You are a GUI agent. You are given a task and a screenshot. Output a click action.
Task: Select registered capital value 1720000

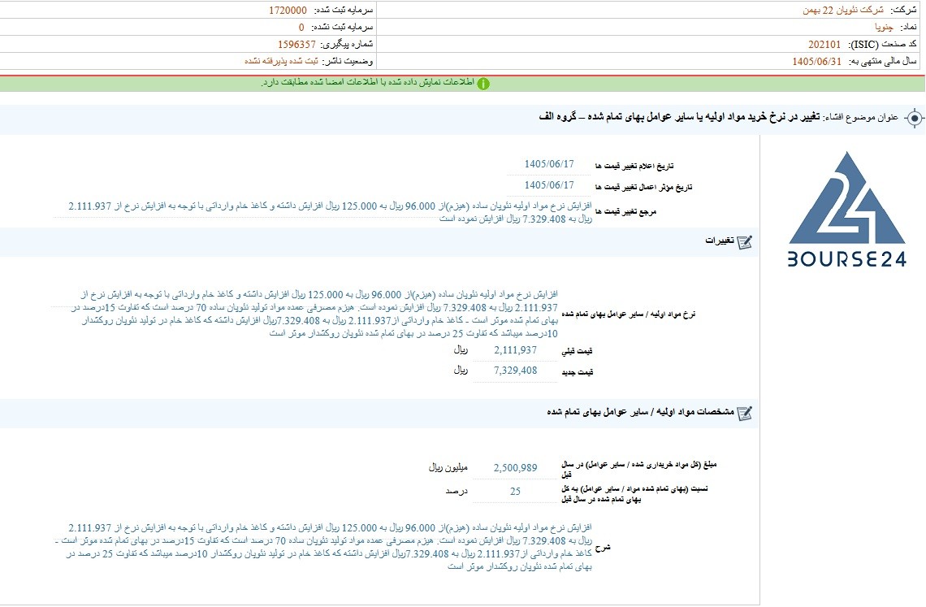click(x=288, y=10)
